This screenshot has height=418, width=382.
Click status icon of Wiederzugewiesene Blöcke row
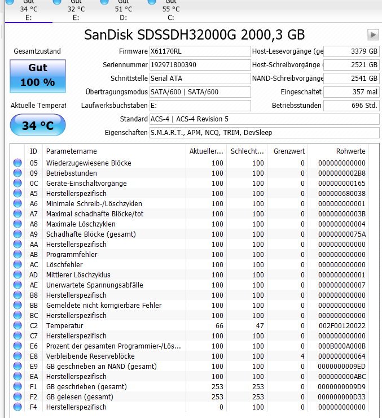pos(17,163)
